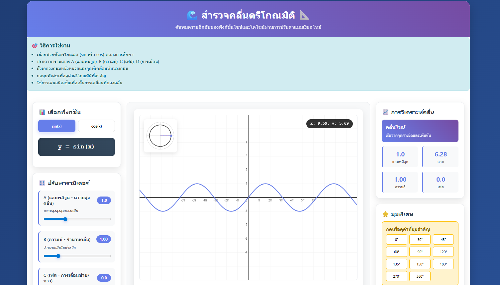Viewport: 500px width, 285px height.
Task: Select the 45° angle button
Action: tap(443, 240)
